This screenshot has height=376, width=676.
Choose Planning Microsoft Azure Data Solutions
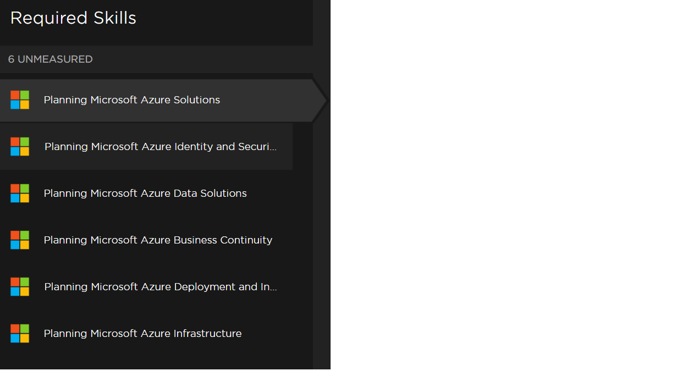145,193
